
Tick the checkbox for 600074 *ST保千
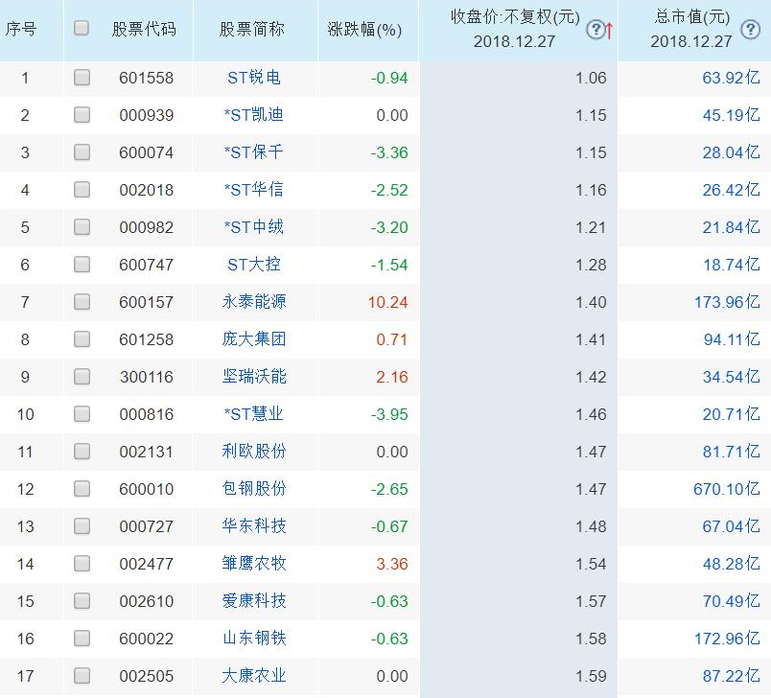tap(82, 151)
